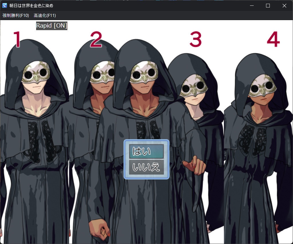The height and width of the screenshot is (244, 293).
Task: Open the 強制勝利(F10) menu
Action: point(16,15)
